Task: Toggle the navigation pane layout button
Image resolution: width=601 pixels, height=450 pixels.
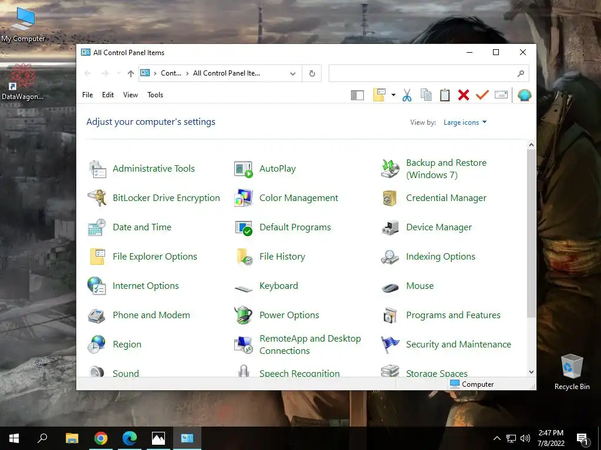Action: click(x=357, y=96)
